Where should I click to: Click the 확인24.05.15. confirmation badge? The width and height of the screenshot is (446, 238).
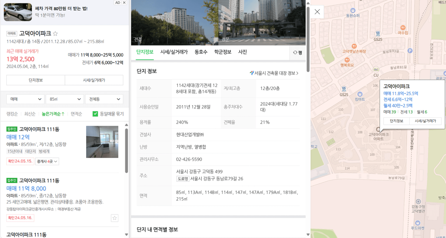tap(20, 161)
